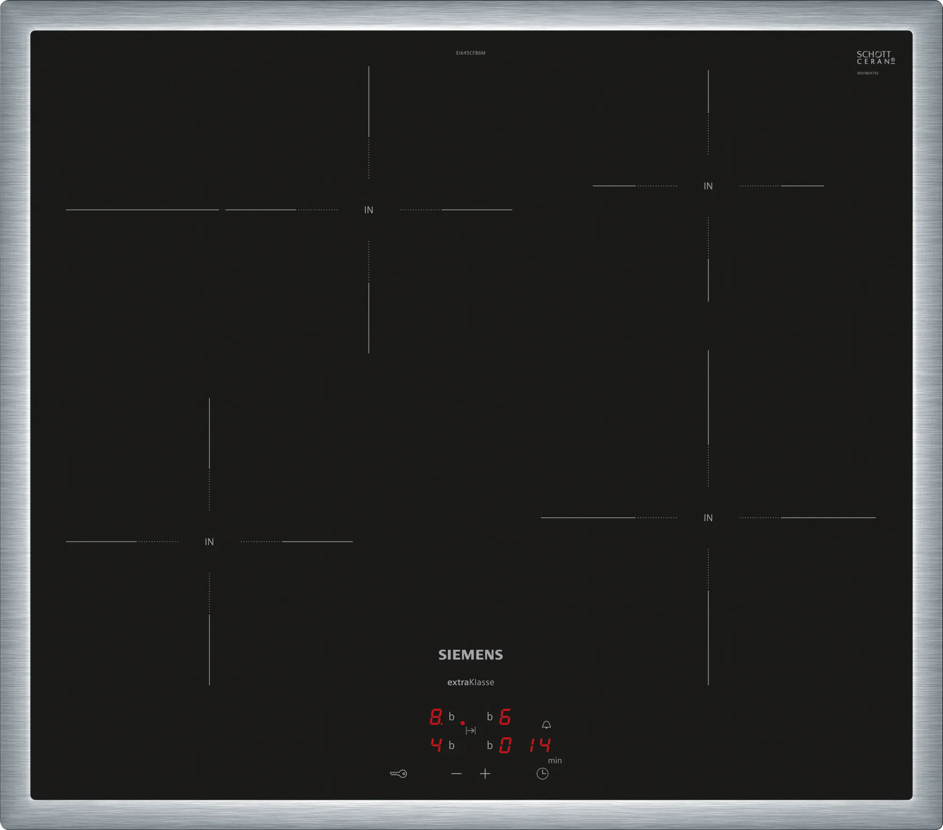Tap the minus button to decrease power
This screenshot has width=943, height=830.
[x=456, y=773]
